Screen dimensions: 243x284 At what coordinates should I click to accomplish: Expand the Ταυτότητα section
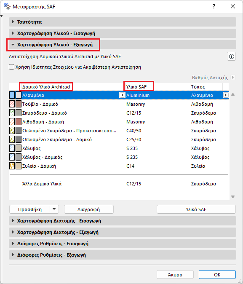(x=123, y=22)
